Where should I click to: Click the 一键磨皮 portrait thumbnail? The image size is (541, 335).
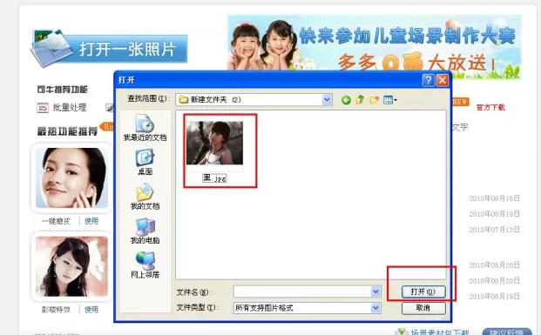tap(71, 178)
